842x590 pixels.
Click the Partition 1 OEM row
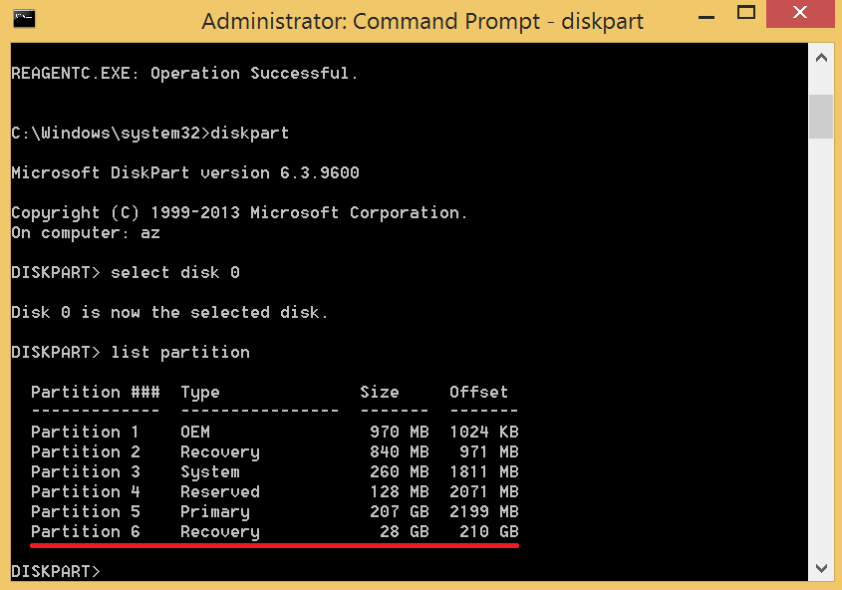point(274,432)
